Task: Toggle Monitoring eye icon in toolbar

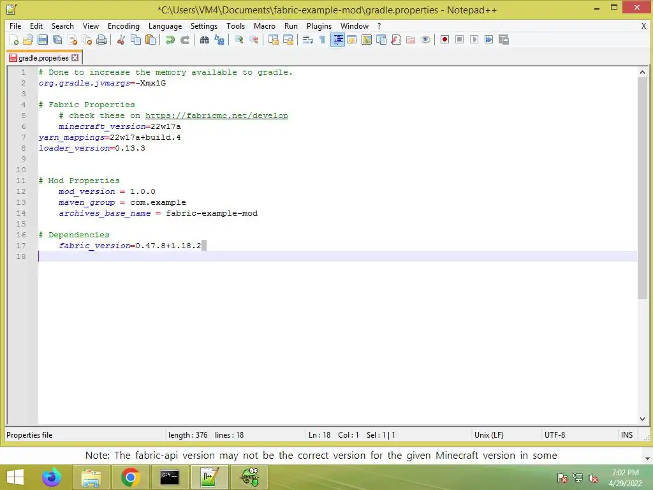Action: (425, 40)
